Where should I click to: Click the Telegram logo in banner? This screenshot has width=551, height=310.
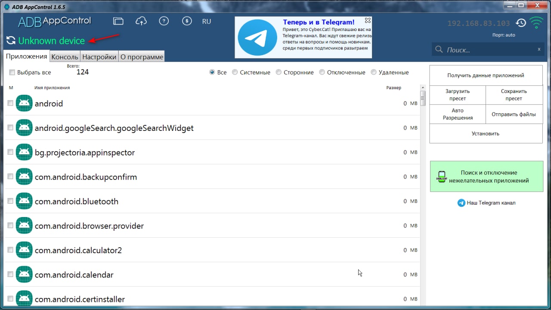click(258, 37)
